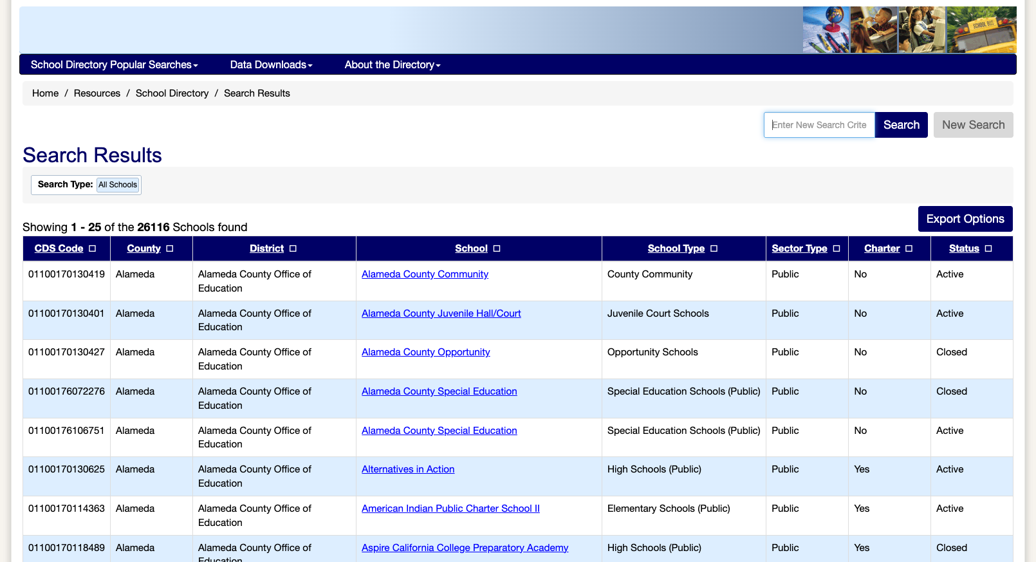Navigate to School Directory breadcrumb

point(172,93)
